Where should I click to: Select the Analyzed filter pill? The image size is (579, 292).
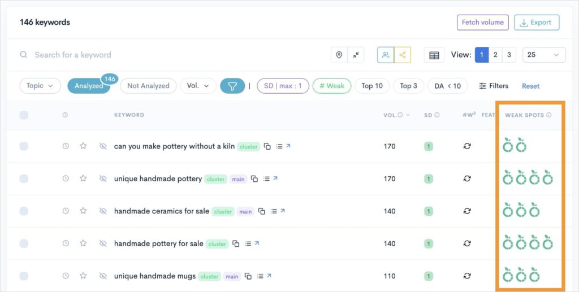[x=89, y=86]
